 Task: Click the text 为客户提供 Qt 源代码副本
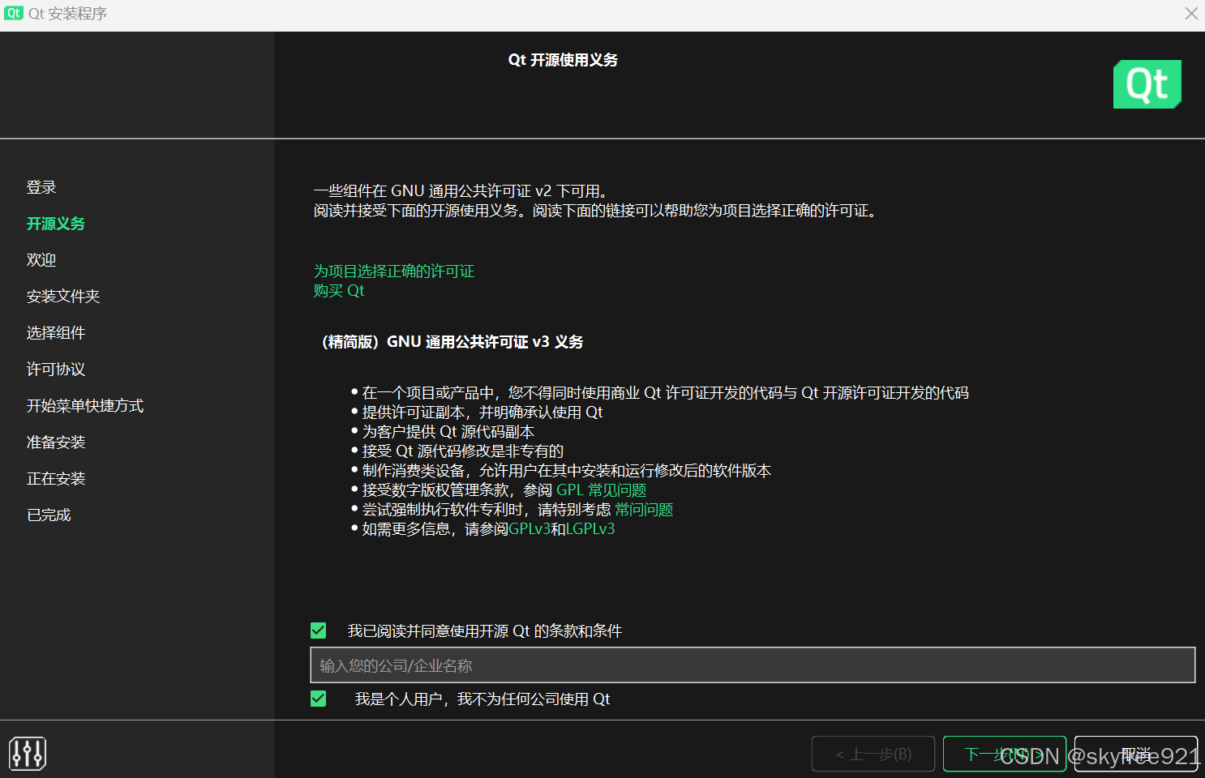(x=448, y=431)
